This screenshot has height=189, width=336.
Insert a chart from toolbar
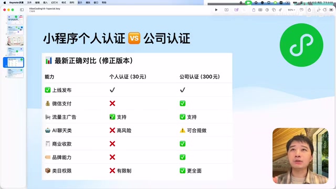(x=267, y=10)
